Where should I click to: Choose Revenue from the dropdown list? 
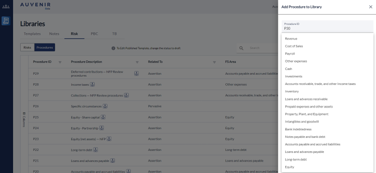(x=291, y=39)
